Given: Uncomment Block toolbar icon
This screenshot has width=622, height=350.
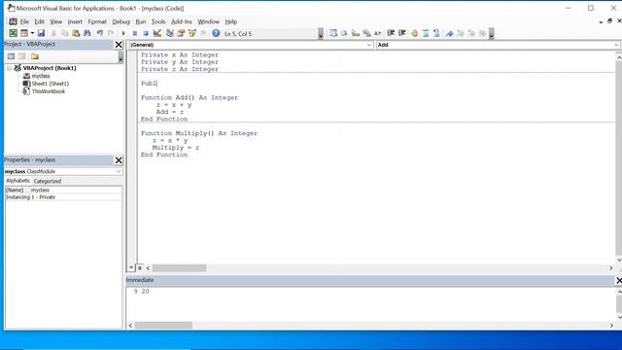Looking at the screenshot, I should click(x=436, y=33).
